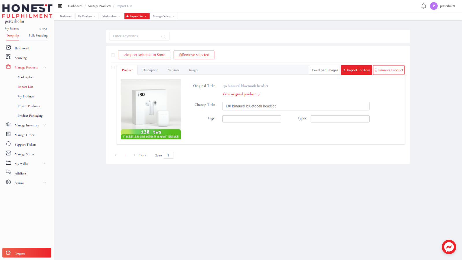This screenshot has height=260, width=462.
Task: Click the Support Tickets headset icon
Action: [x=8, y=144]
